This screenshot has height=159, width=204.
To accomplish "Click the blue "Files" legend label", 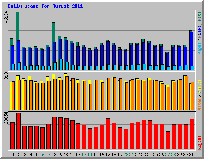I will click(200, 32).
